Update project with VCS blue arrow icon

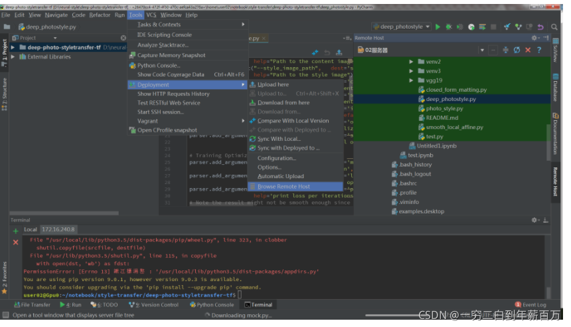[x=507, y=27]
